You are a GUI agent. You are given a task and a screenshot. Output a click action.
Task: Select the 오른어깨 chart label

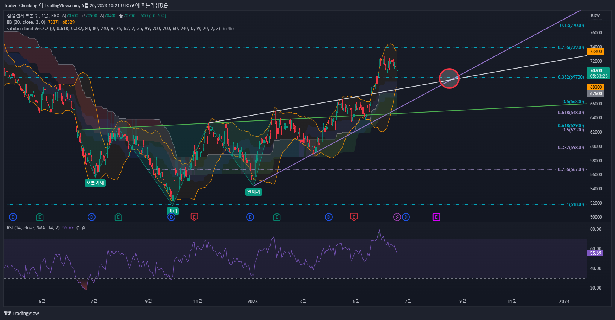point(95,183)
